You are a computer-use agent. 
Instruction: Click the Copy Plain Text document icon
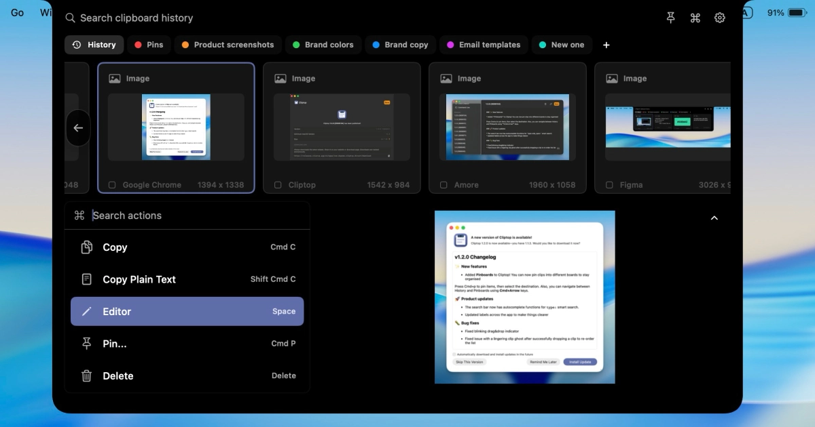[87, 279]
